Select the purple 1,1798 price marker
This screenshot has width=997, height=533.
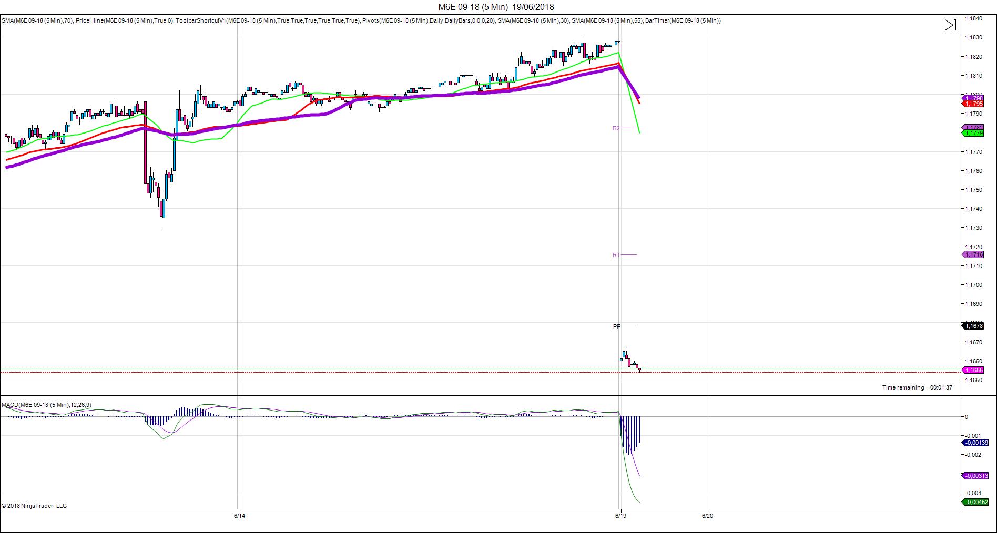pos(973,98)
